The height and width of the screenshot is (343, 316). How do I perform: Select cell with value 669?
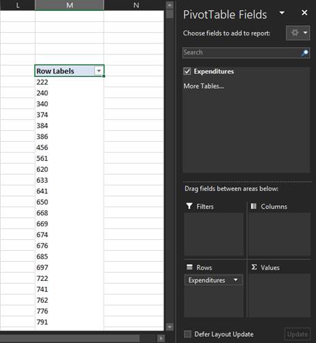(x=69, y=224)
